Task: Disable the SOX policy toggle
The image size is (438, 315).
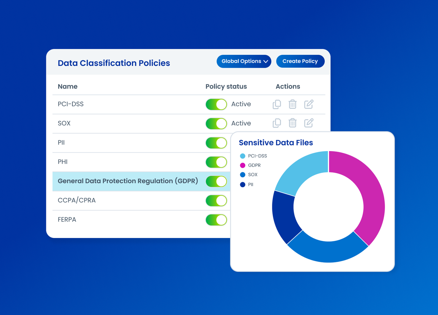Action: point(216,123)
